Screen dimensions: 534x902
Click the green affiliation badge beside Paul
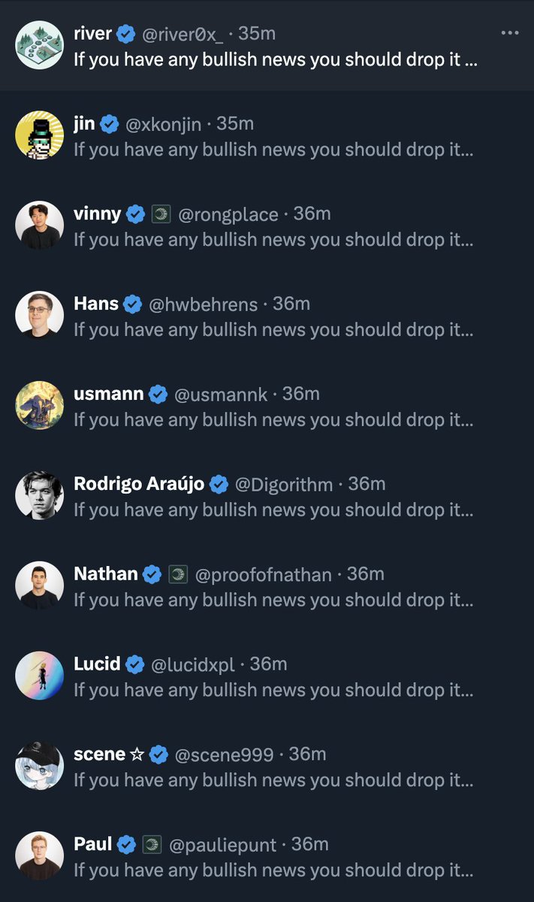tap(152, 845)
